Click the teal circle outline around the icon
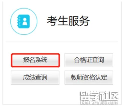 pos(24,21)
